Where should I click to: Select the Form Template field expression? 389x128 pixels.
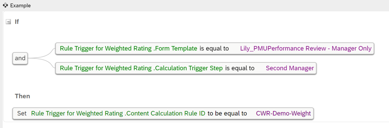(x=128, y=48)
